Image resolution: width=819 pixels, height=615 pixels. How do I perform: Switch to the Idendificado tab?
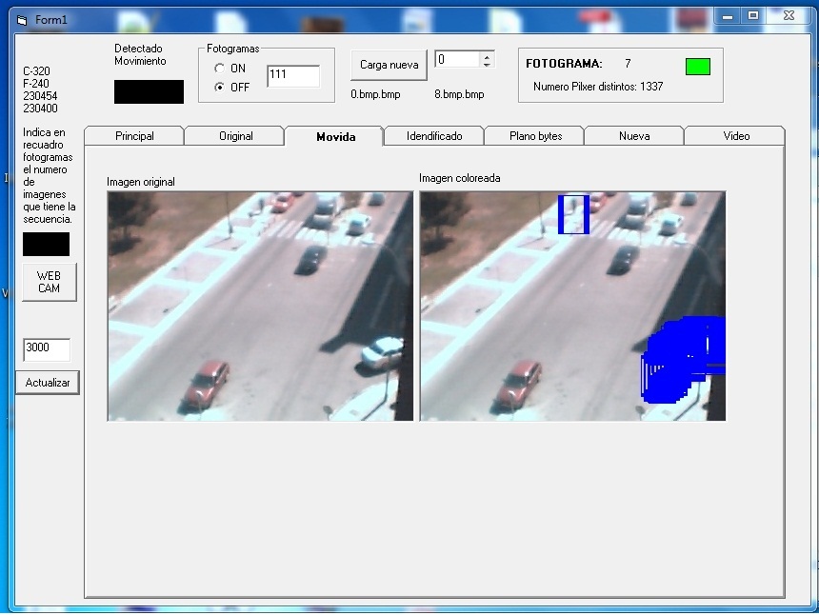coord(434,136)
